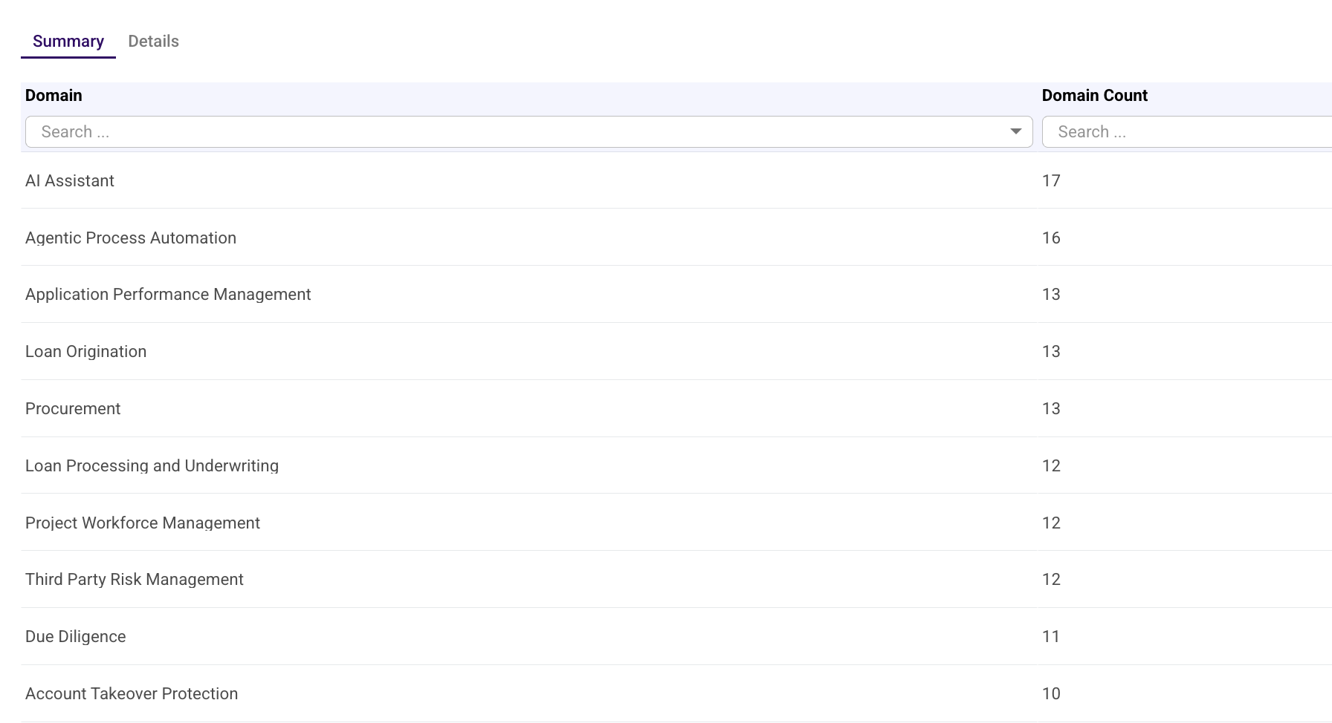This screenshot has width=1332, height=723.
Task: Click Third Party Risk Management
Action: click(x=135, y=580)
